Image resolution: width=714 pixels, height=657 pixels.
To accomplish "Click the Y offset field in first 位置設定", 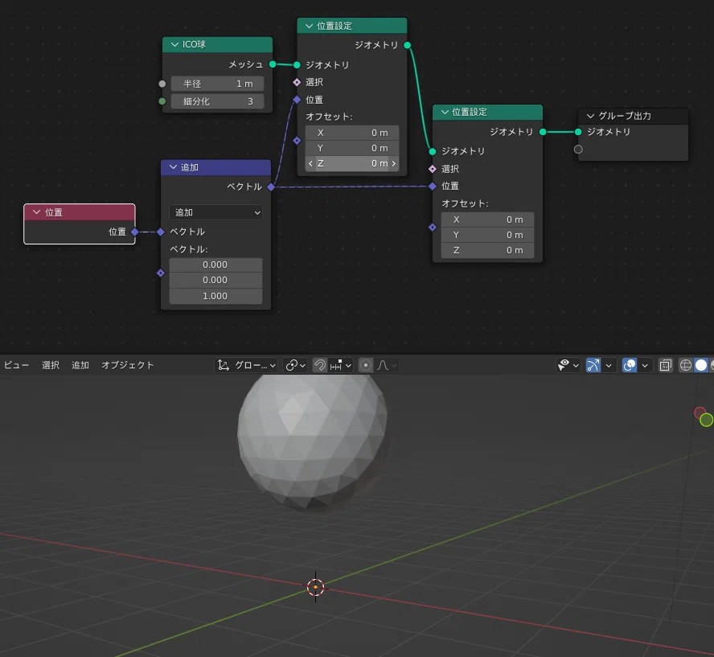I will pyautogui.click(x=352, y=148).
